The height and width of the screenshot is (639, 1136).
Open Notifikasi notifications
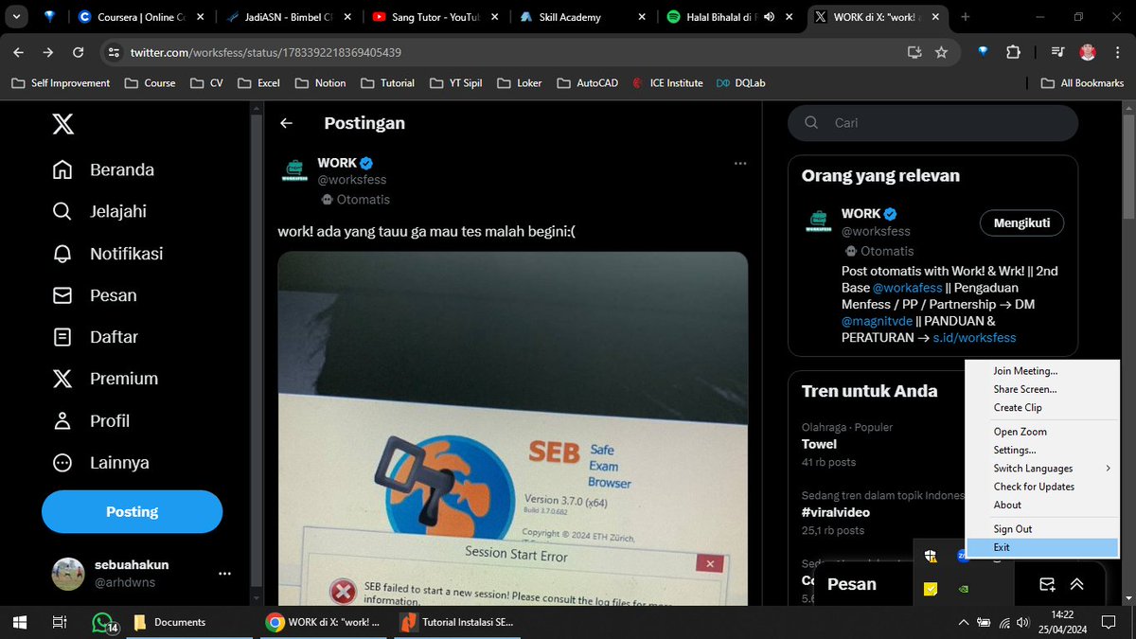(108, 254)
